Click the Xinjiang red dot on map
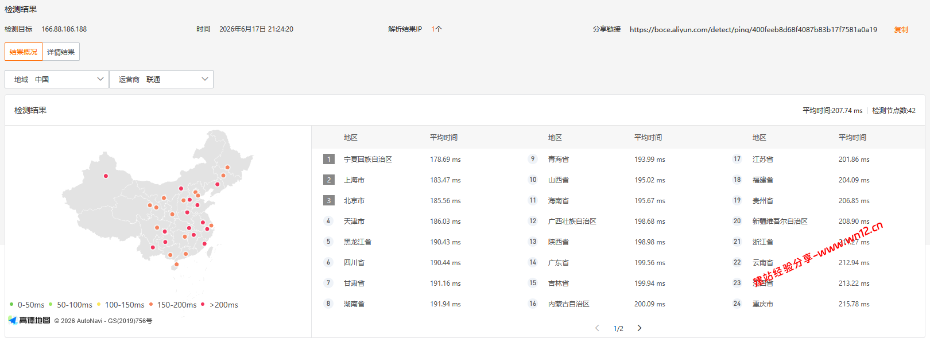 [x=106, y=176]
